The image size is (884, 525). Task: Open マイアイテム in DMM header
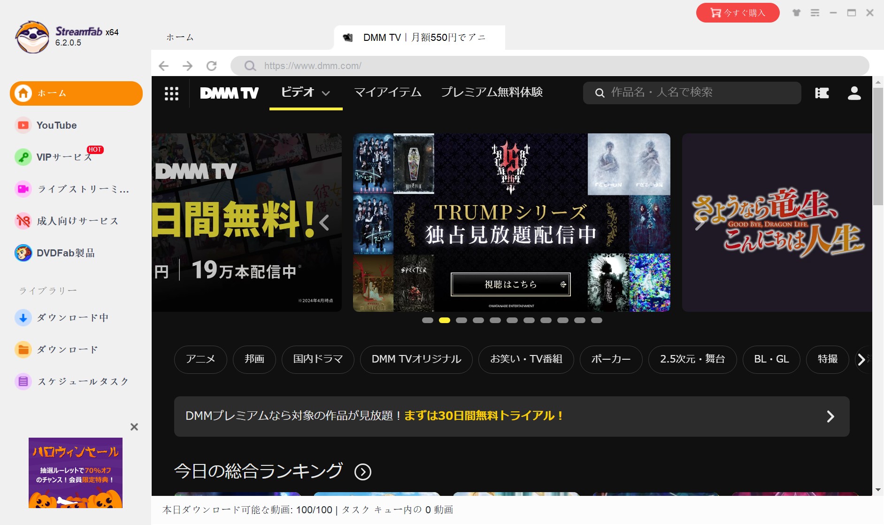coord(388,93)
